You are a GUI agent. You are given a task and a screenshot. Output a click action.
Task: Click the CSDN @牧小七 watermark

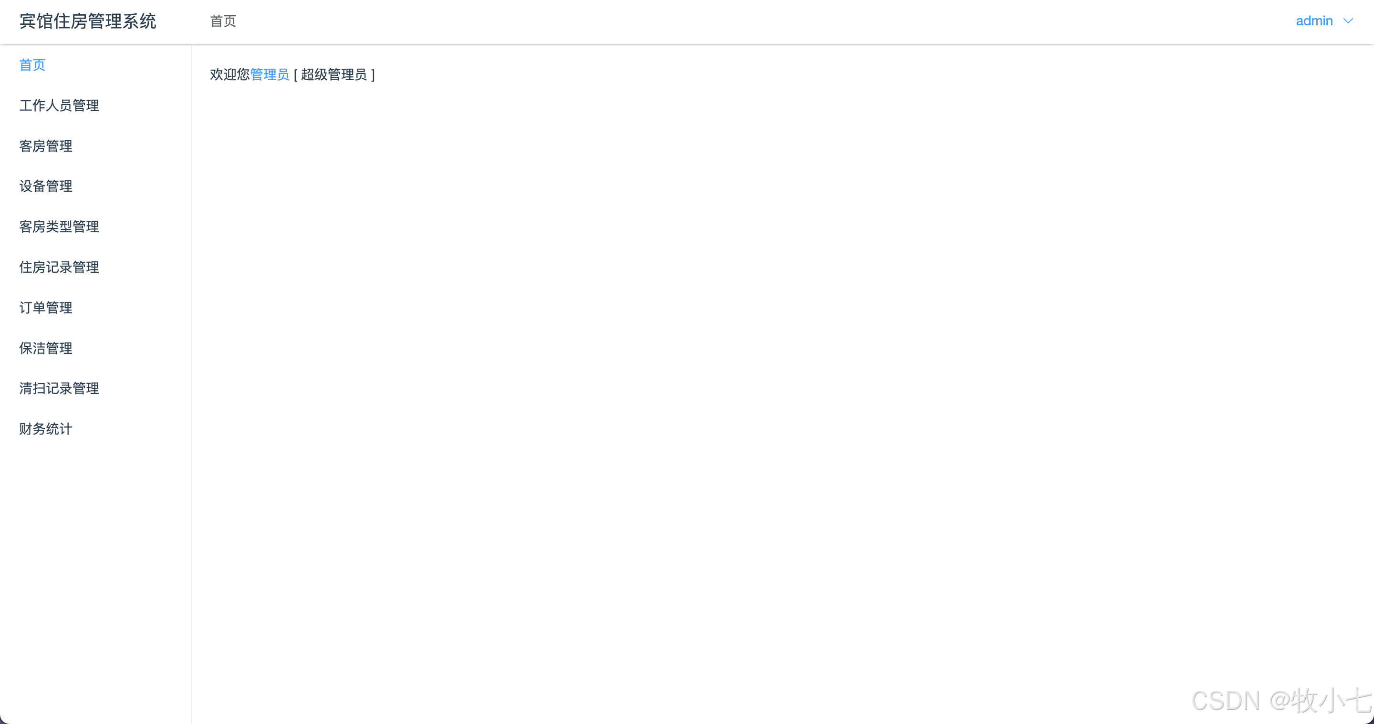pyautogui.click(x=1281, y=700)
